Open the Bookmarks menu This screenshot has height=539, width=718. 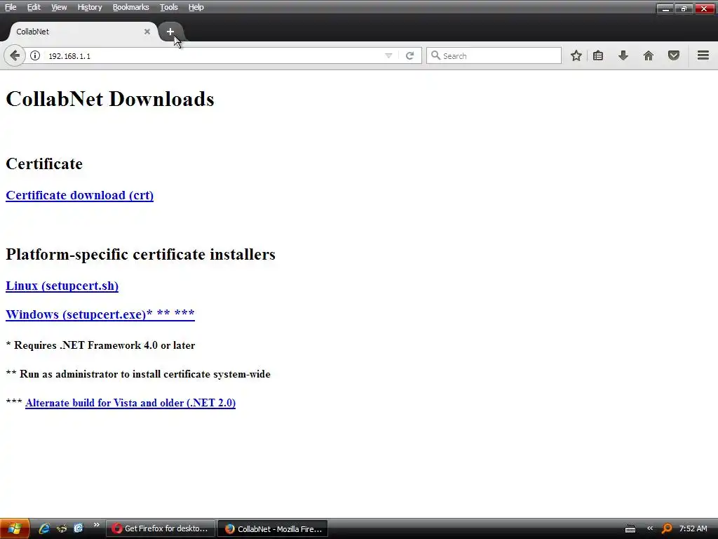(130, 7)
